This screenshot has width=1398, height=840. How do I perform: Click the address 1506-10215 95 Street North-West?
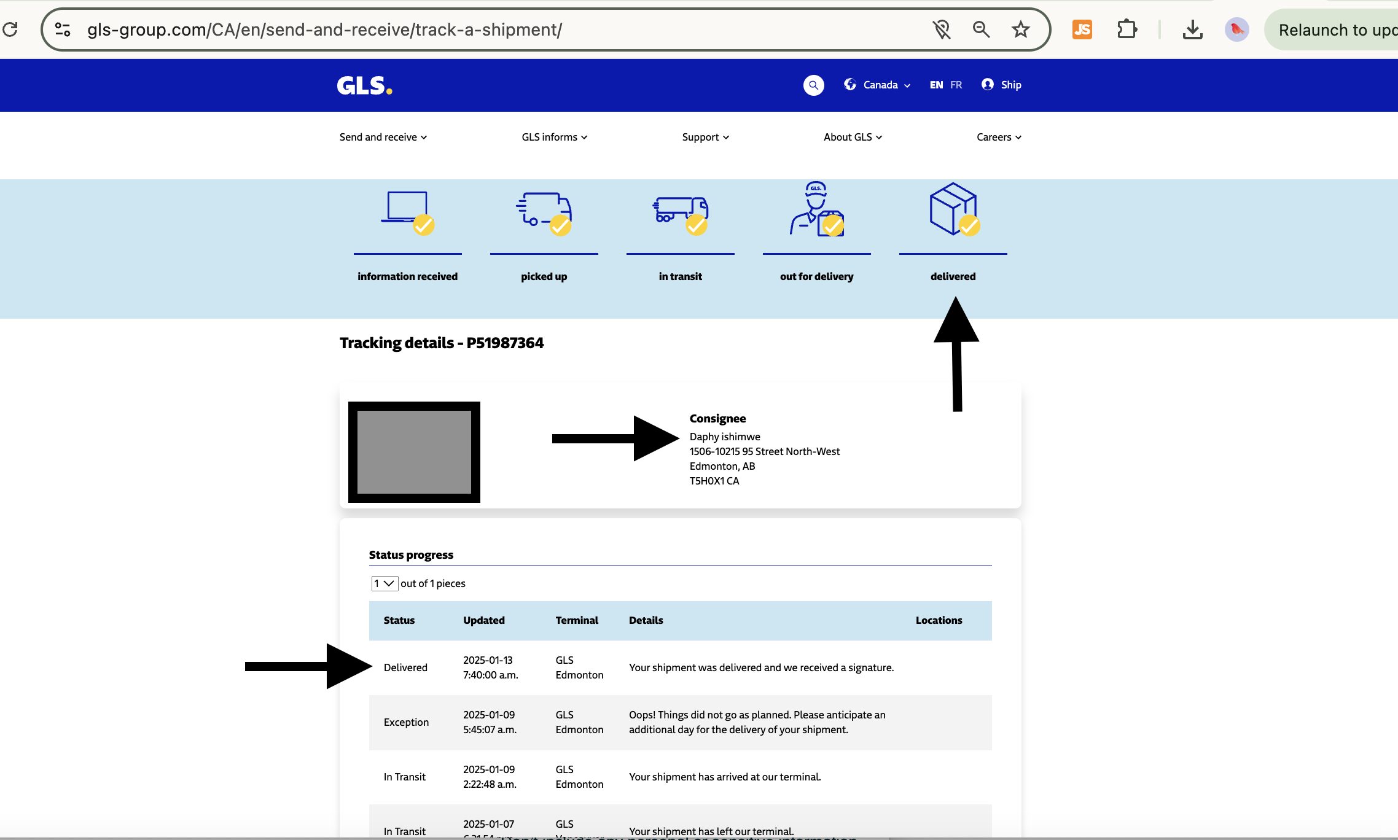[764, 451]
